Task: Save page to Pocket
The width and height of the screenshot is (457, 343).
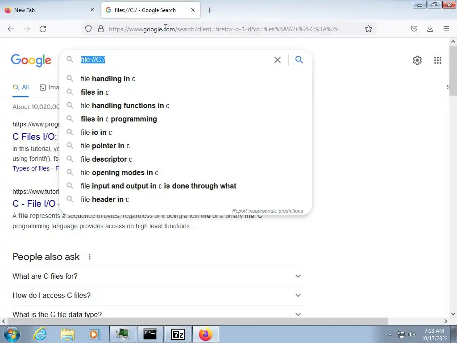Action: coord(414,29)
